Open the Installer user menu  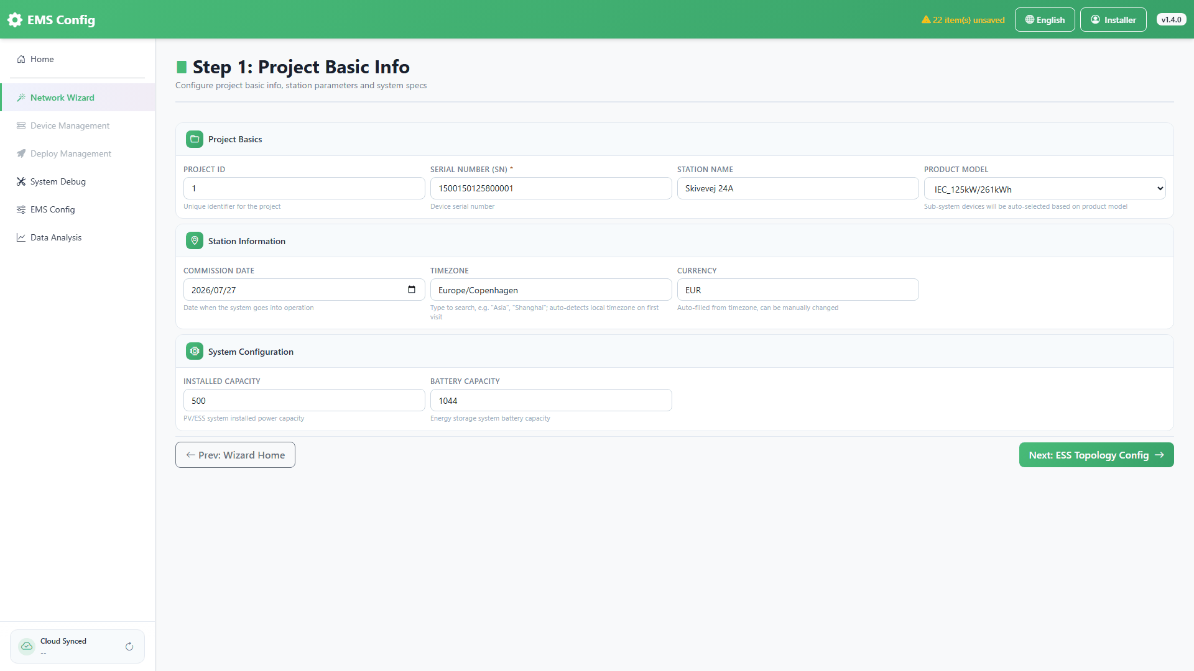1113,20
